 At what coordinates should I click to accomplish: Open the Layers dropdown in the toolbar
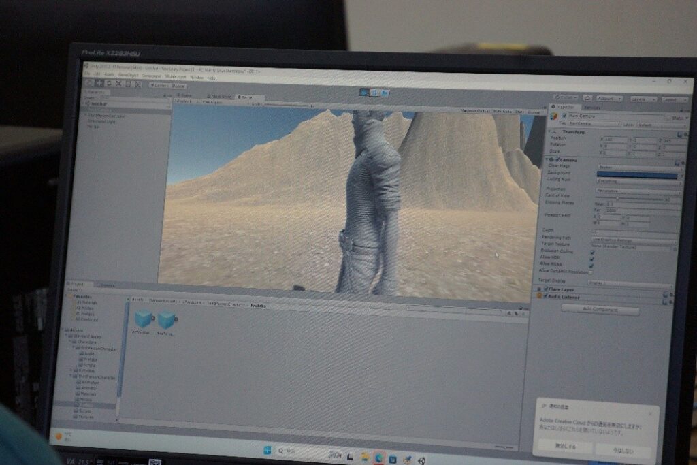(x=643, y=99)
